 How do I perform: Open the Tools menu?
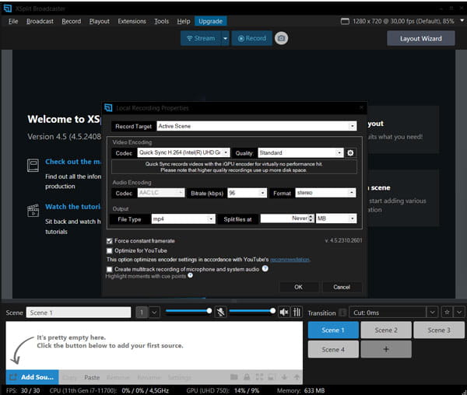[x=161, y=22]
